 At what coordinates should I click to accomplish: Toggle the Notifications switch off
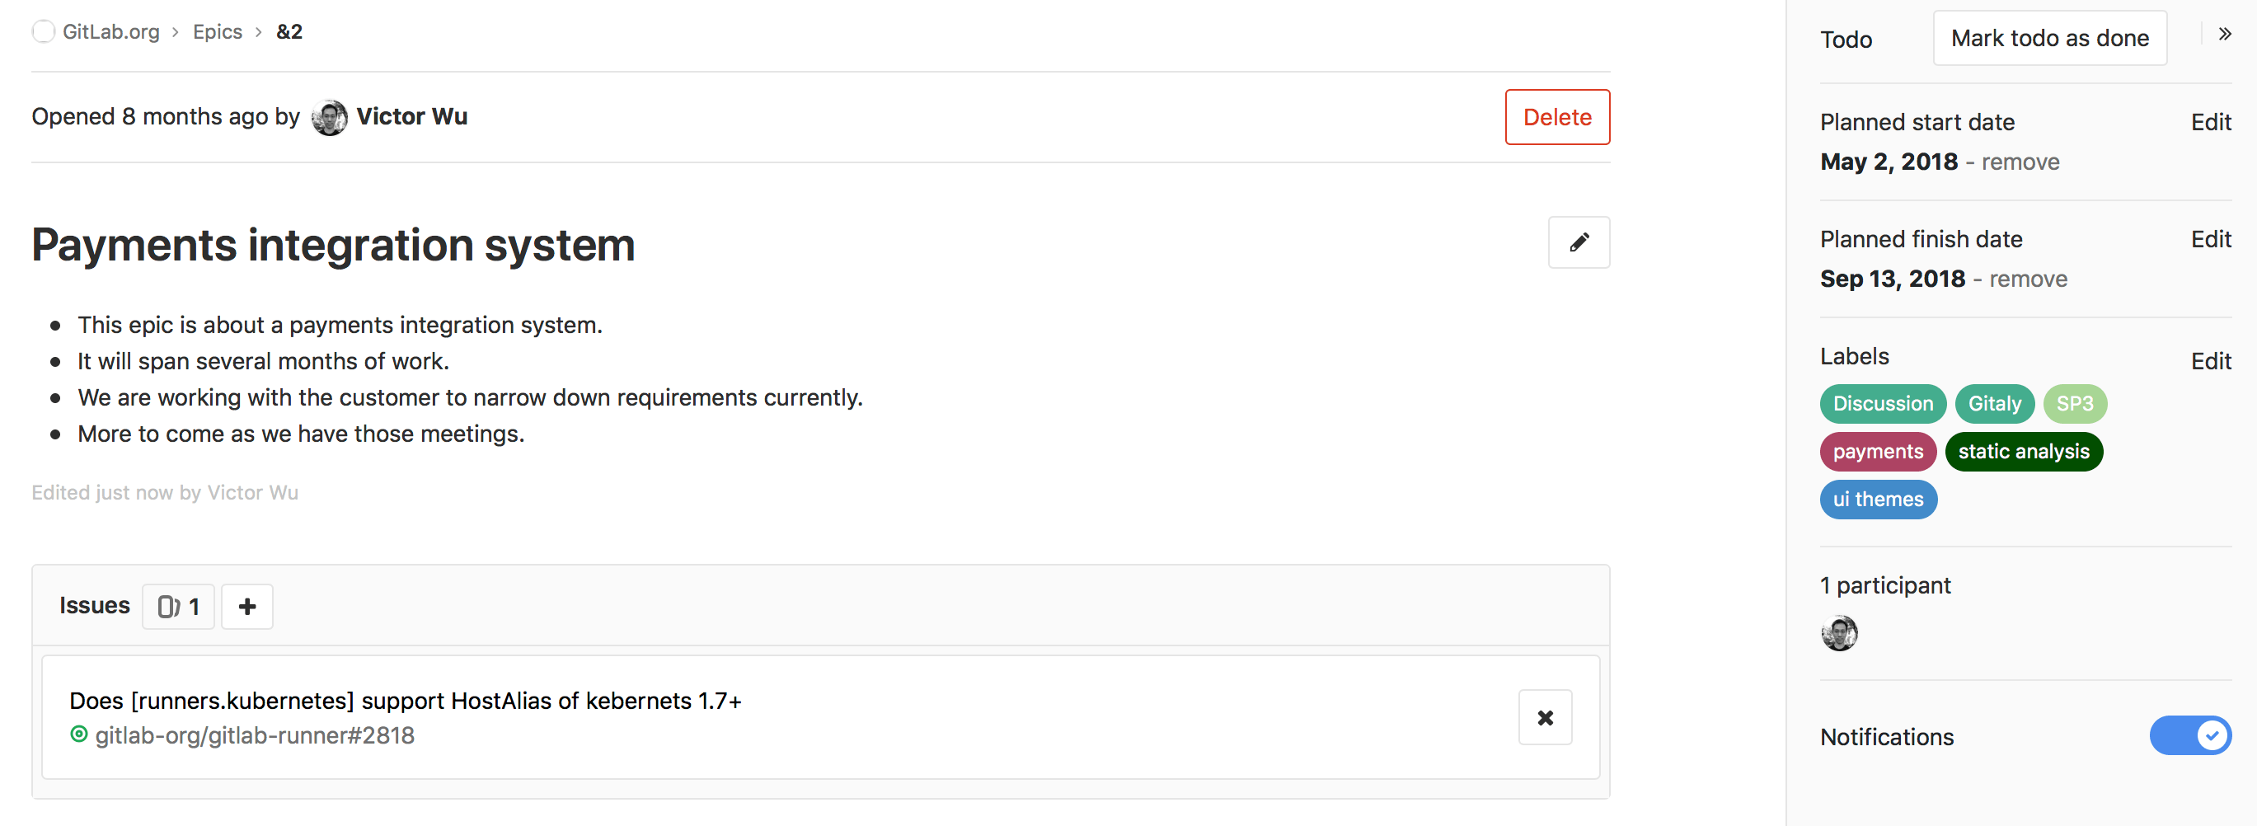pos(2189,734)
